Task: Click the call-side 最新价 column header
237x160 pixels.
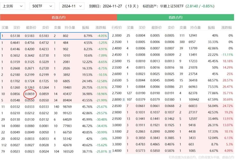Action: tap(31, 28)
